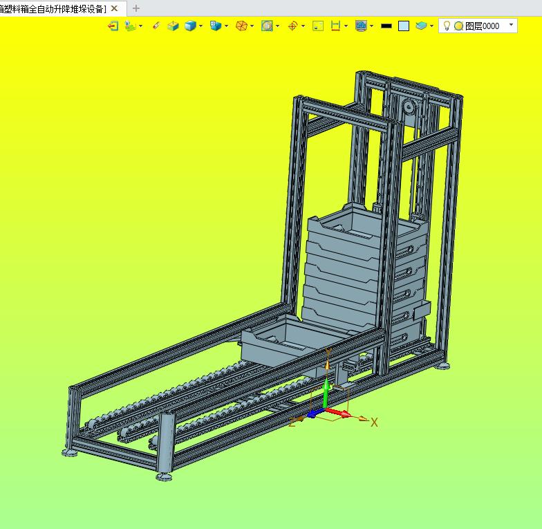The height and width of the screenshot is (529, 542).
Task: Click the green square window icon
Action: [x=318, y=26]
